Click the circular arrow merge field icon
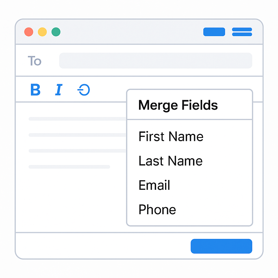The width and height of the screenshot is (278, 278). pos(84,90)
